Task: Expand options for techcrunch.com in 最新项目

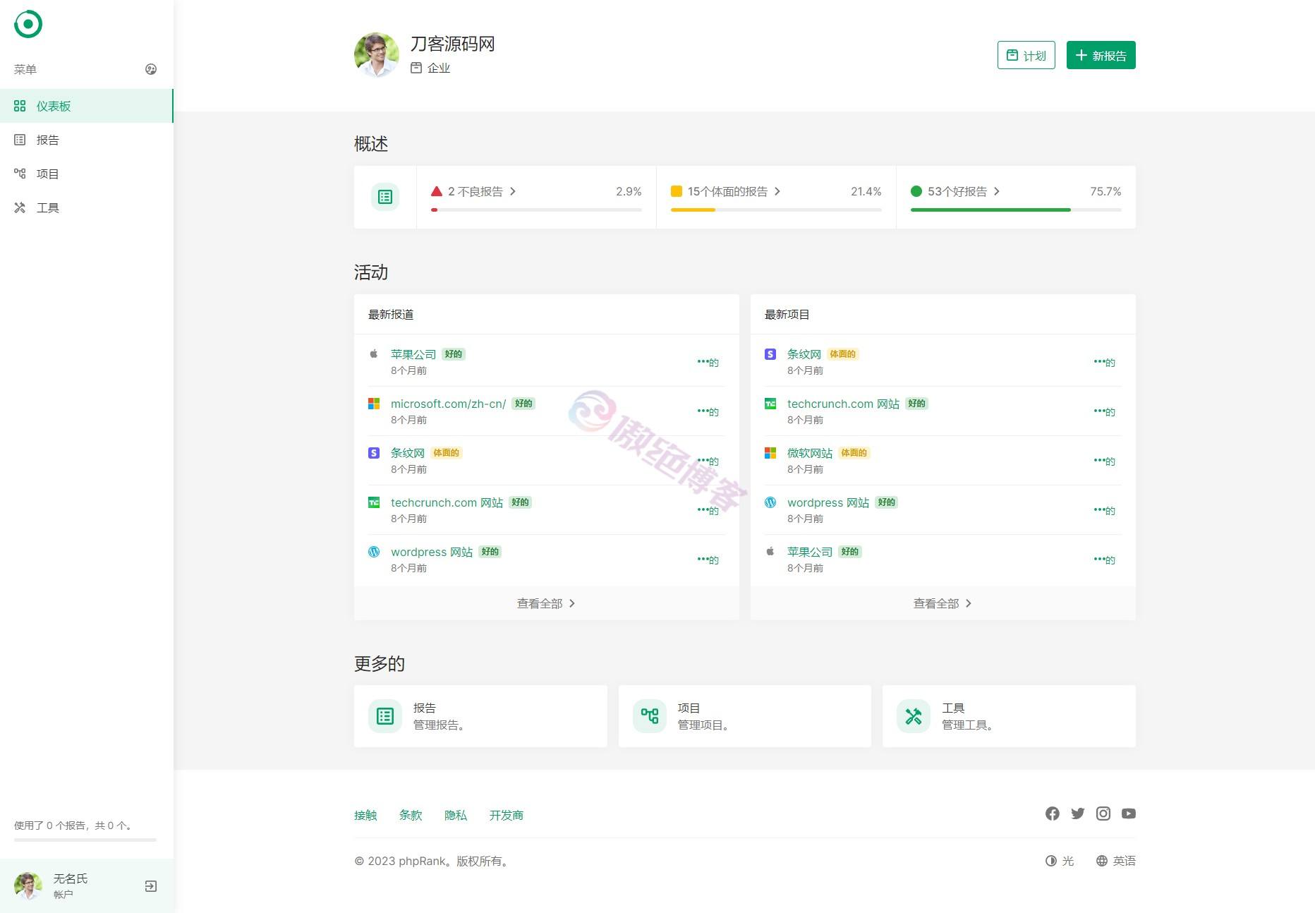Action: coord(1104,411)
